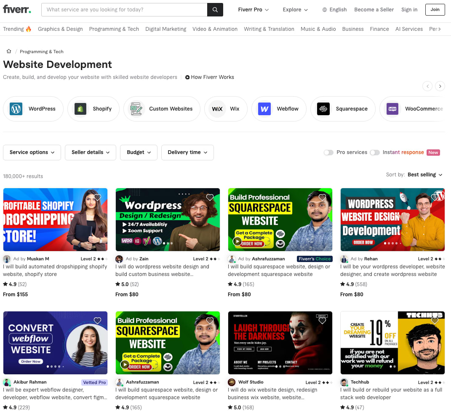Click Become a Seller link
This screenshot has height=411, width=451.
pyautogui.click(x=374, y=10)
